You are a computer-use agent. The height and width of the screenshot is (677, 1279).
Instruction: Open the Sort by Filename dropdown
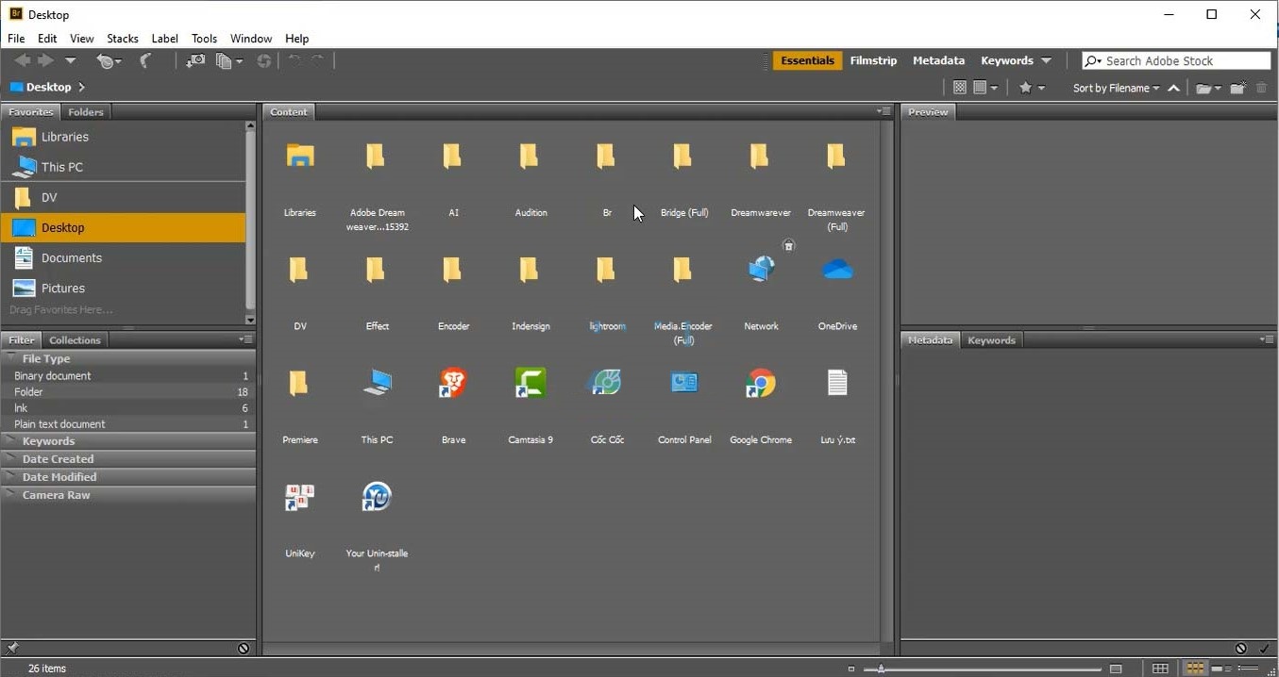tap(1116, 88)
